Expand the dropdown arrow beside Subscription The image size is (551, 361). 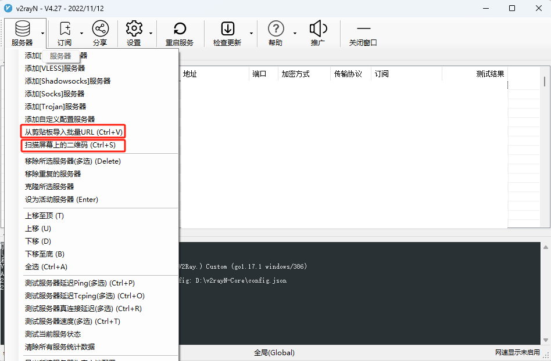click(81, 33)
